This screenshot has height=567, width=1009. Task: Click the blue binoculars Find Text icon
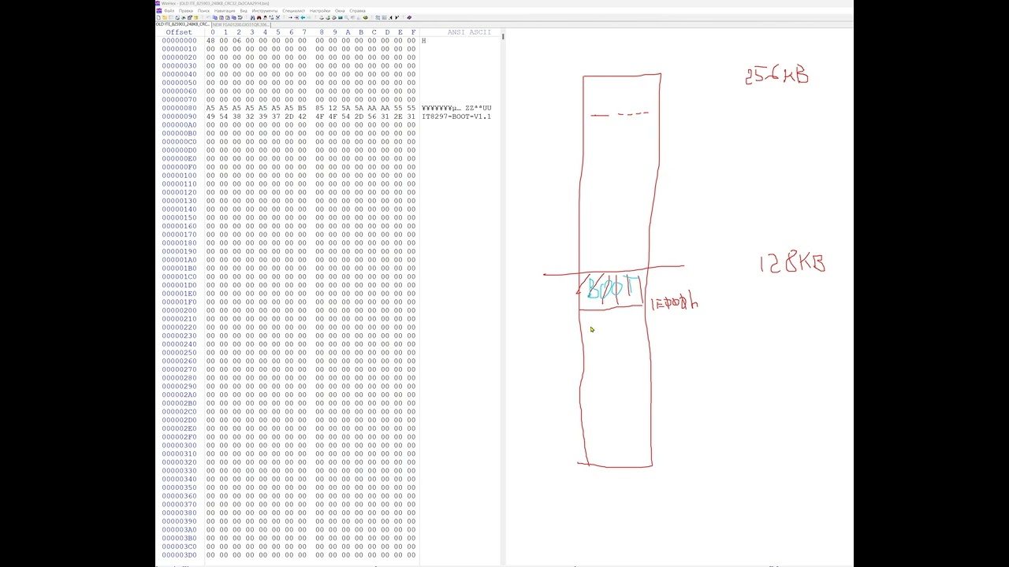pyautogui.click(x=252, y=17)
